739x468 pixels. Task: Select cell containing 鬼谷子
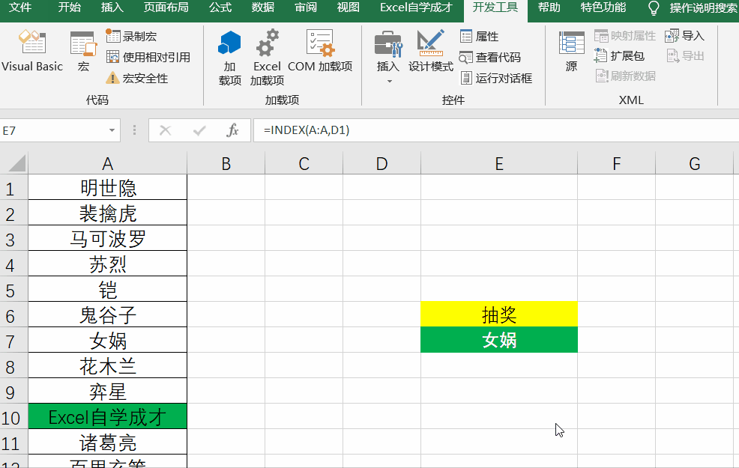pyautogui.click(x=108, y=314)
